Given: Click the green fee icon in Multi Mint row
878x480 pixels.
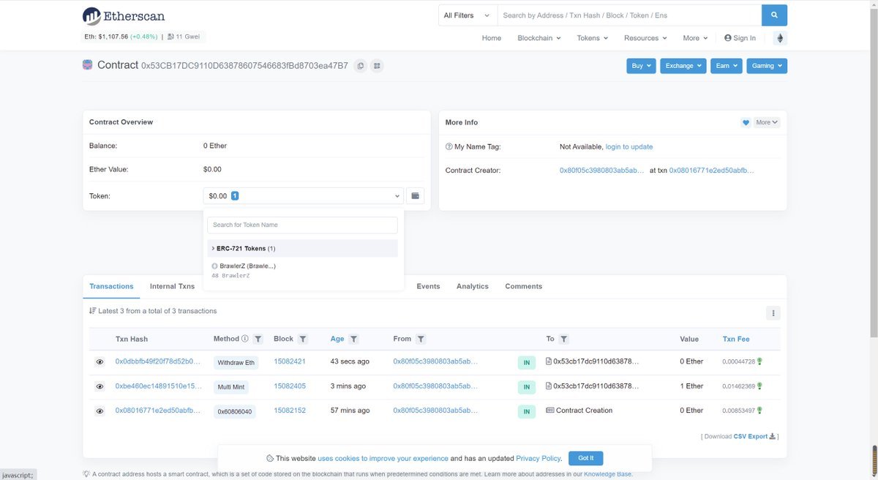Looking at the screenshot, I should coord(759,386).
